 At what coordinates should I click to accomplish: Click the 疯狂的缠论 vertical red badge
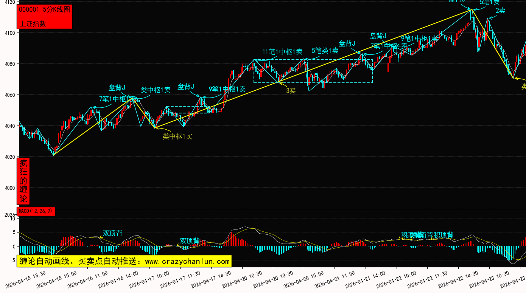click(23, 181)
